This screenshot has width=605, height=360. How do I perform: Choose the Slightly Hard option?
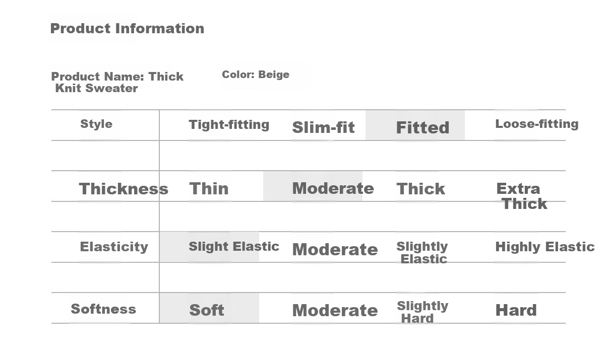point(422,312)
